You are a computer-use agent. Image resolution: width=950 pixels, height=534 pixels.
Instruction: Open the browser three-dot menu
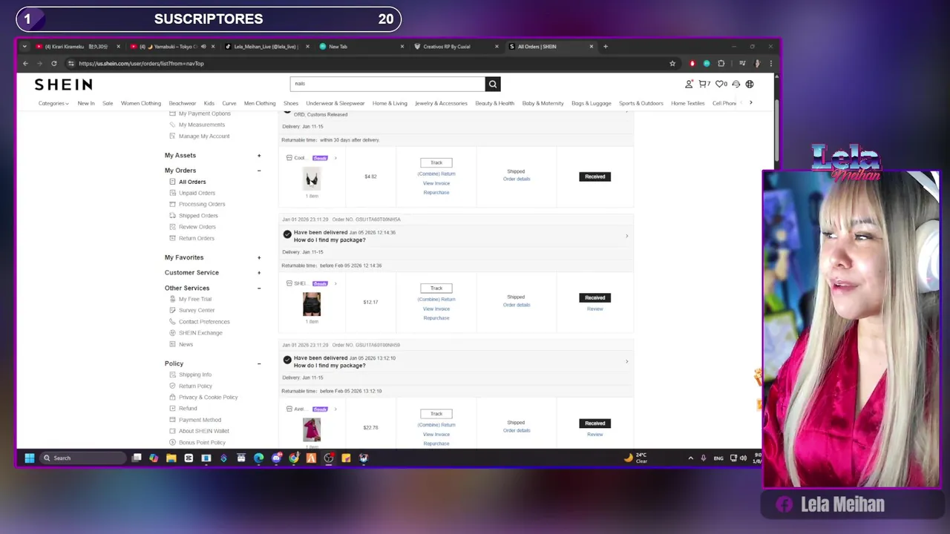tap(770, 63)
